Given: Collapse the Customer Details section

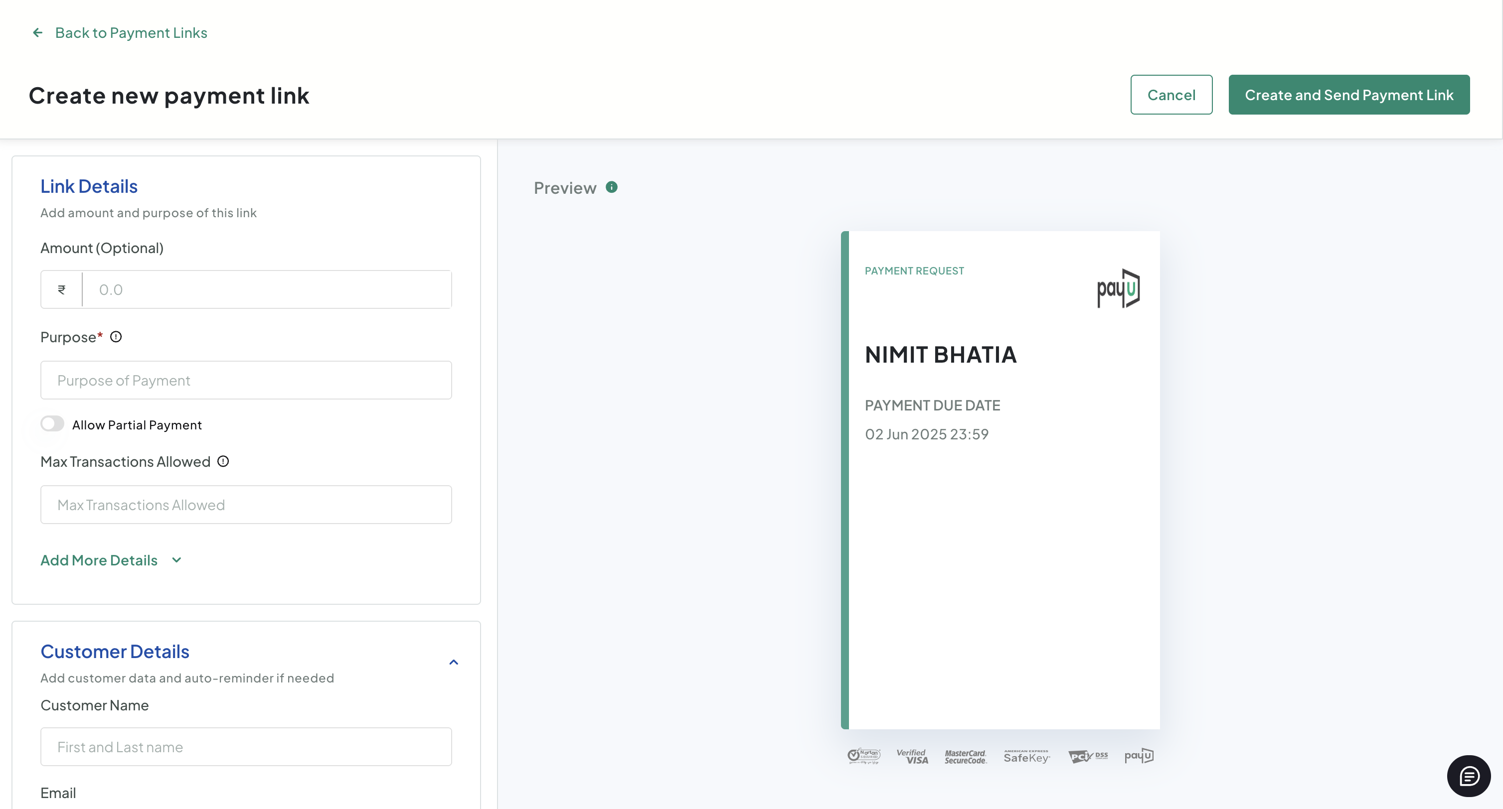Looking at the screenshot, I should tap(453, 662).
